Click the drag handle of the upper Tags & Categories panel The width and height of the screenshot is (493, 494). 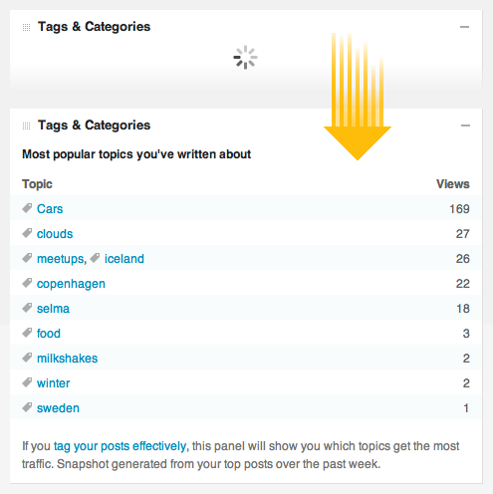26,27
